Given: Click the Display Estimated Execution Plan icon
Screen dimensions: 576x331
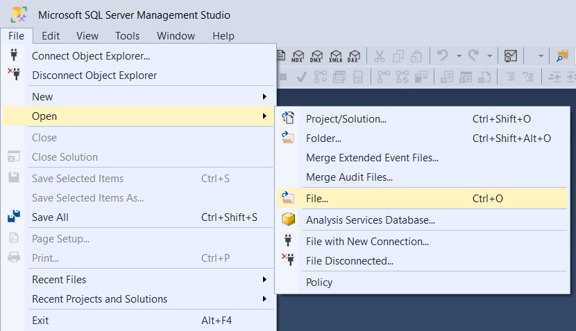Looking at the screenshot, I should tap(321, 77).
